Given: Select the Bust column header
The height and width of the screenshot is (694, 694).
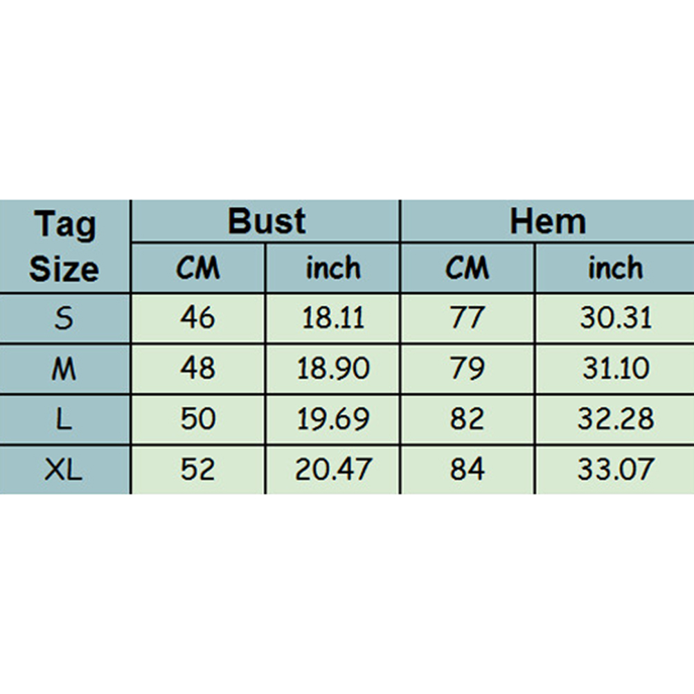Looking at the screenshot, I should [x=266, y=222].
